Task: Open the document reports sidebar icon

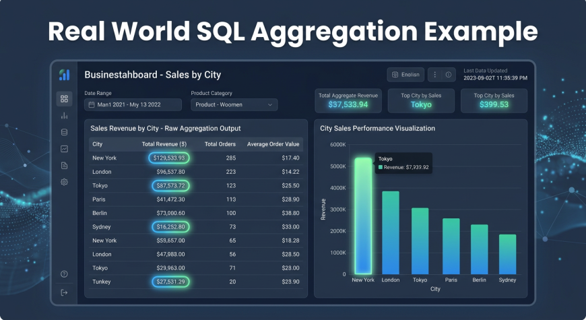Action: click(x=64, y=165)
